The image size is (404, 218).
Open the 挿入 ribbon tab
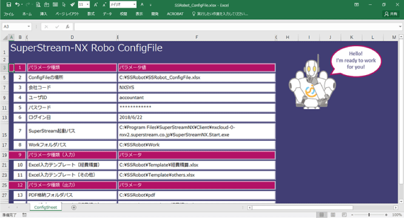pyautogui.click(x=44, y=14)
